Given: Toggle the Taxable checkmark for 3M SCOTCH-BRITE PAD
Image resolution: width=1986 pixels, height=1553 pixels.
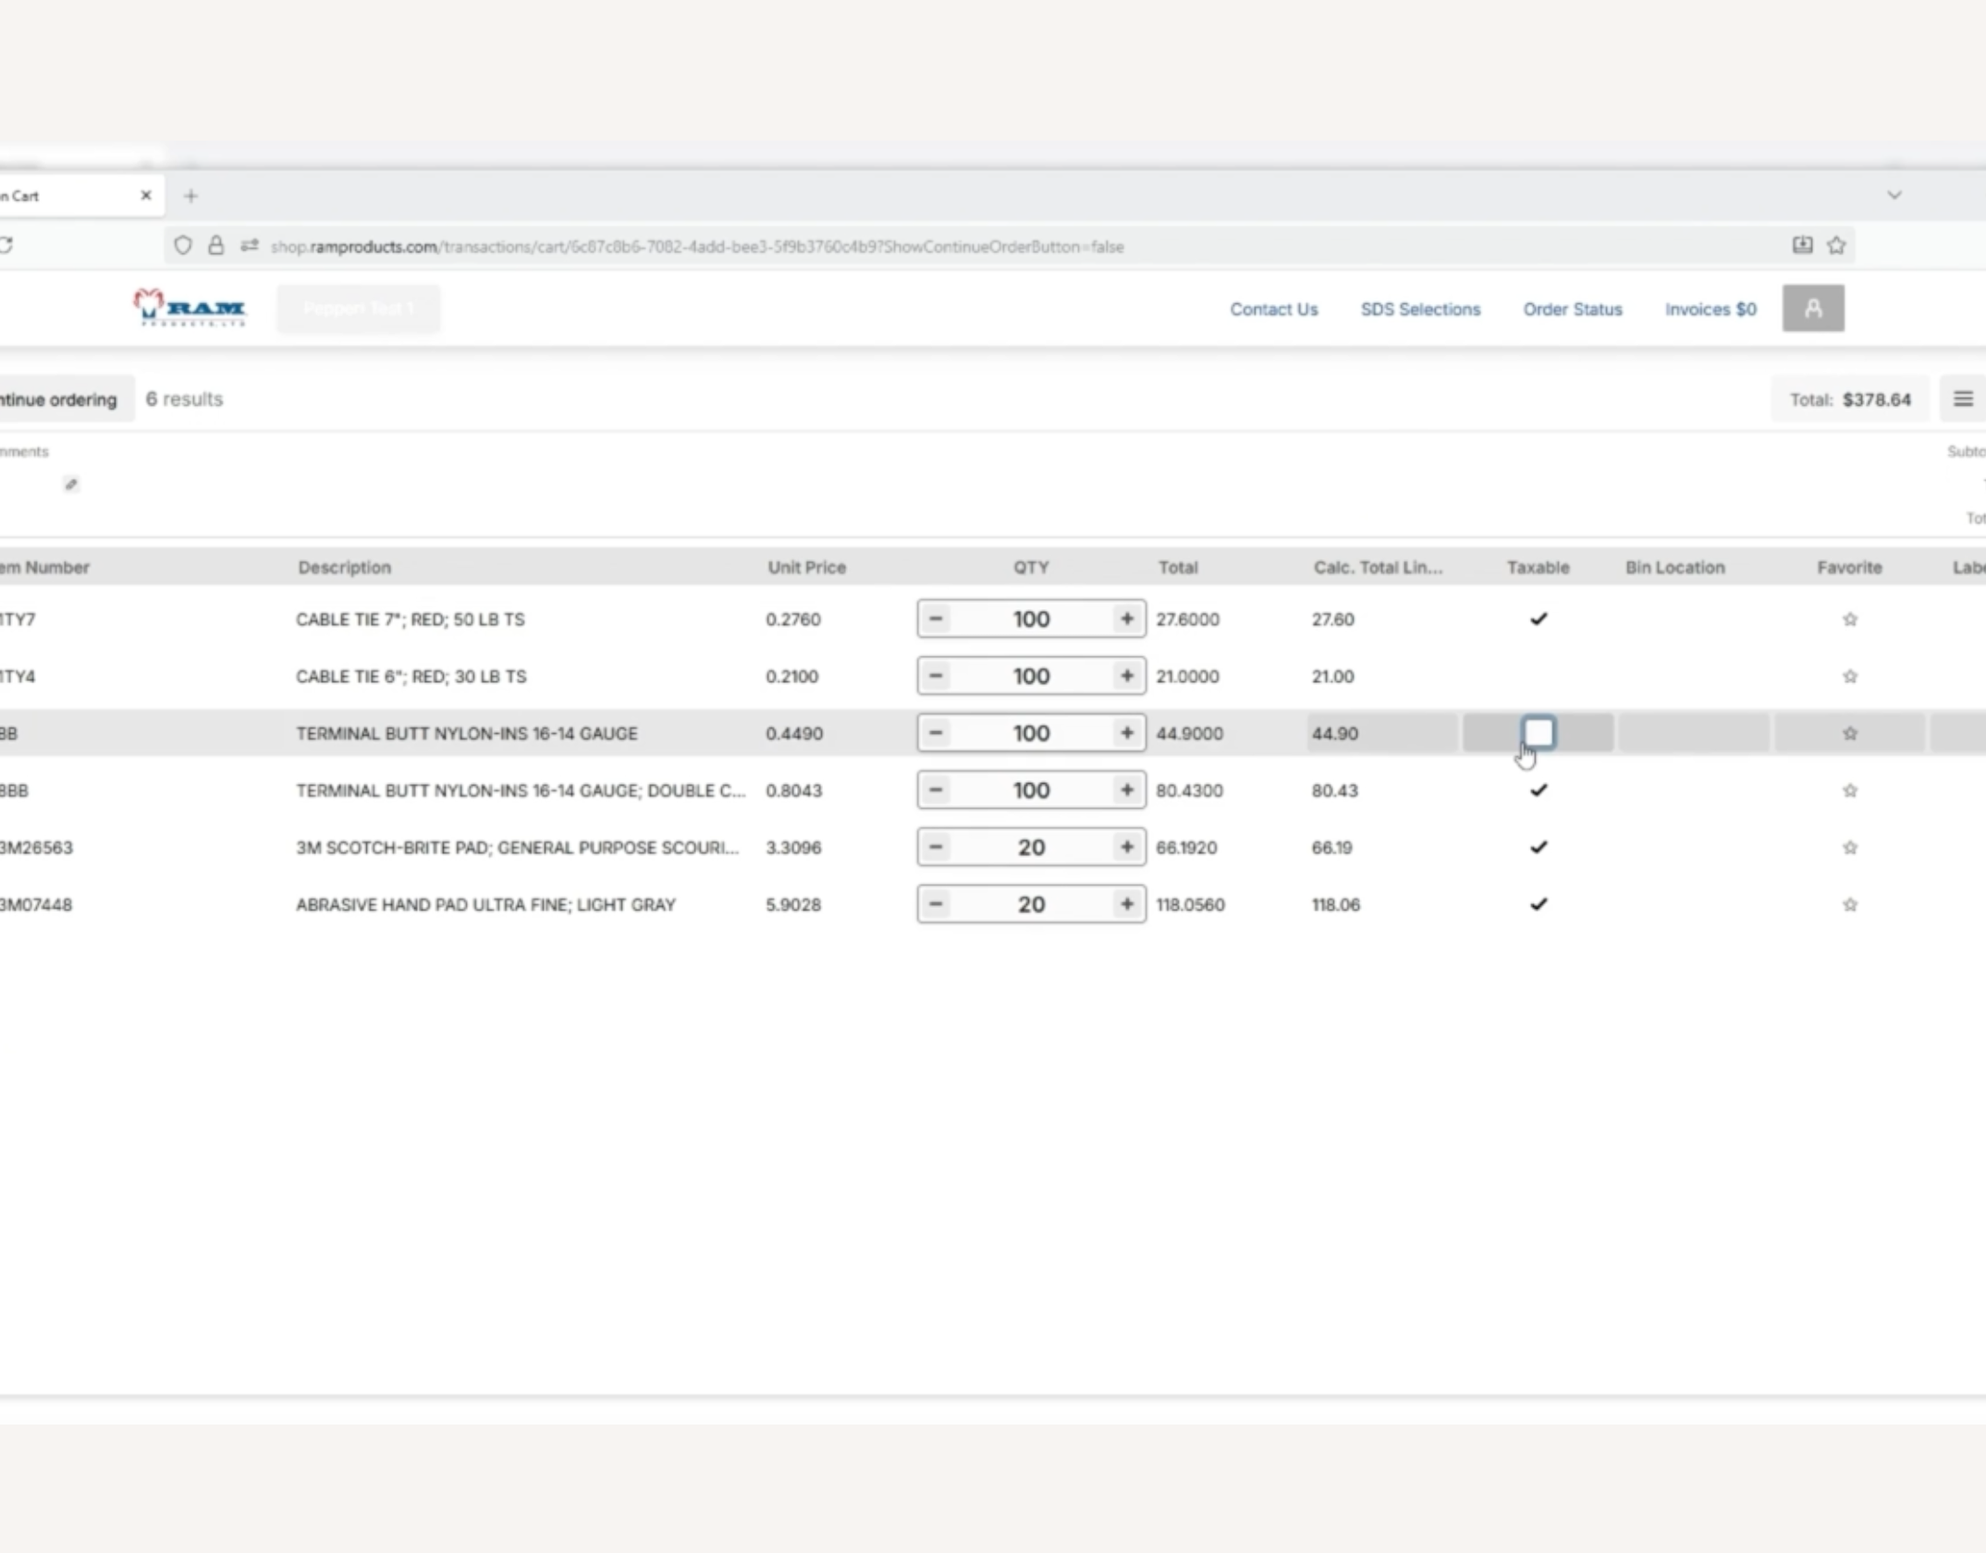Looking at the screenshot, I should point(1539,848).
